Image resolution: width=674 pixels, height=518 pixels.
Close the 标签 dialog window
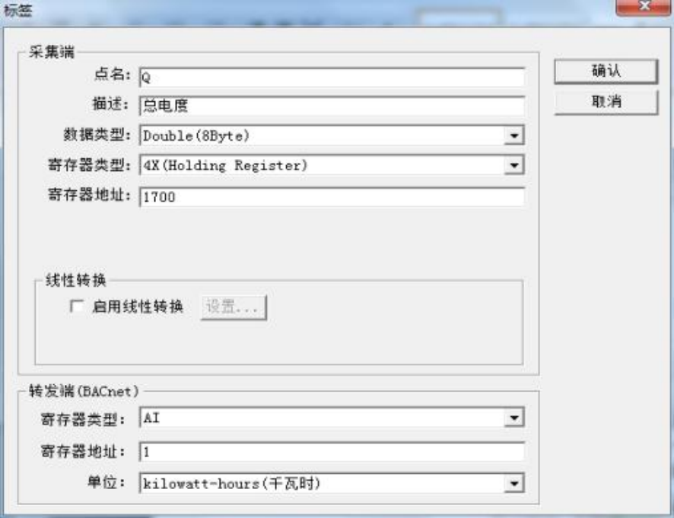click(x=643, y=7)
